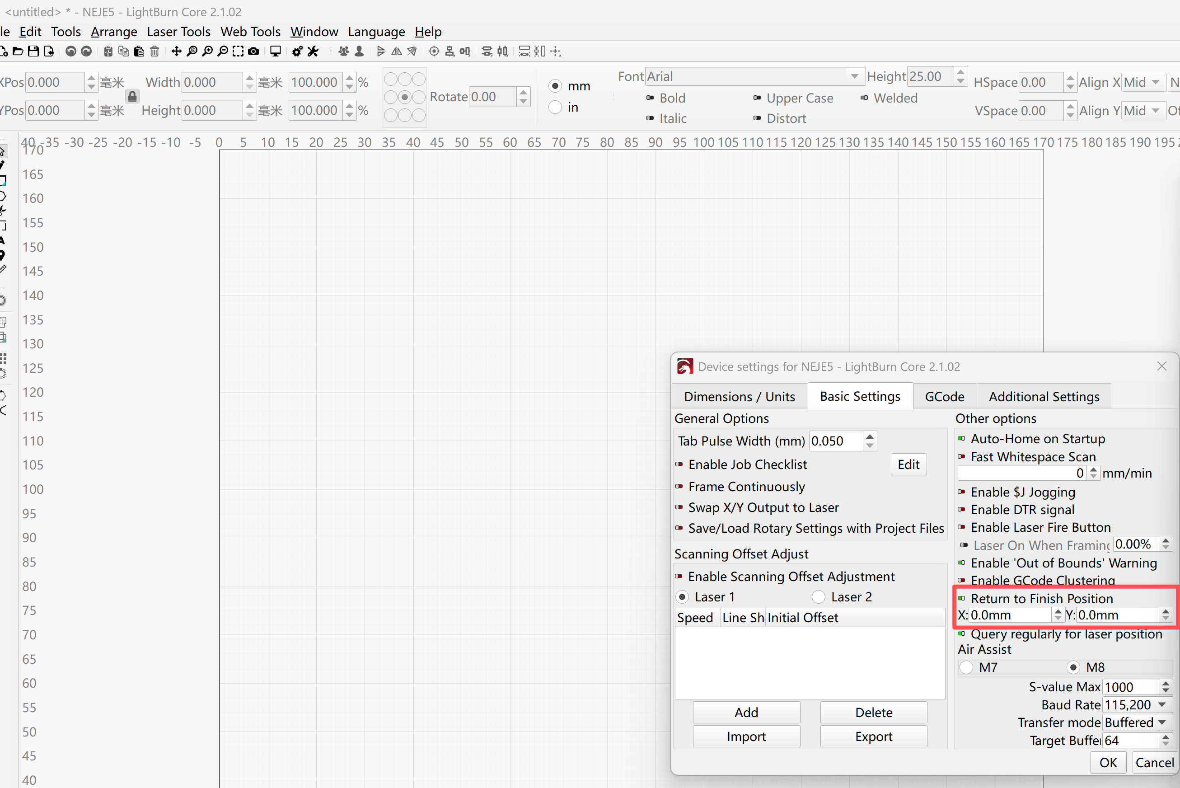Image resolution: width=1180 pixels, height=788 pixels.
Task: Open the Laser Tools menu
Action: 178,32
